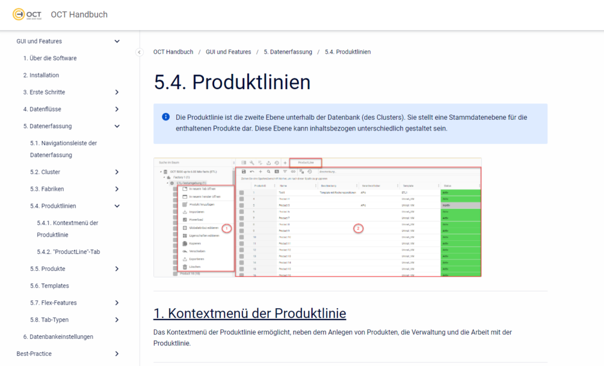The height and width of the screenshot is (366, 604).
Task: Collapse the GUI und Features section
Action: 117,41
